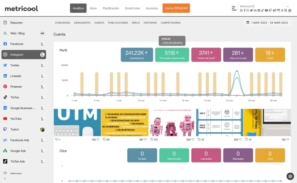Toggle the Clics en la web card

tap(238, 55)
